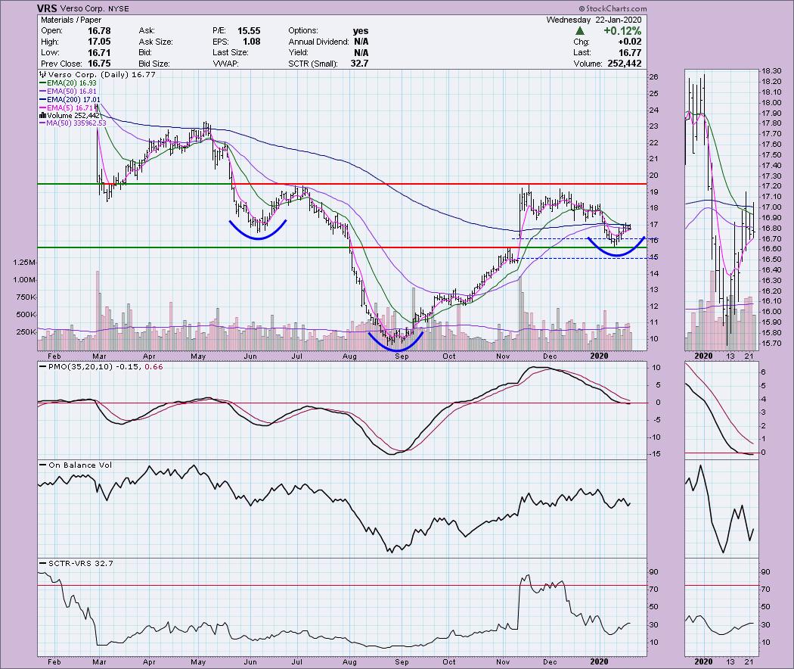Click the header Volume value 252,442

624,64
